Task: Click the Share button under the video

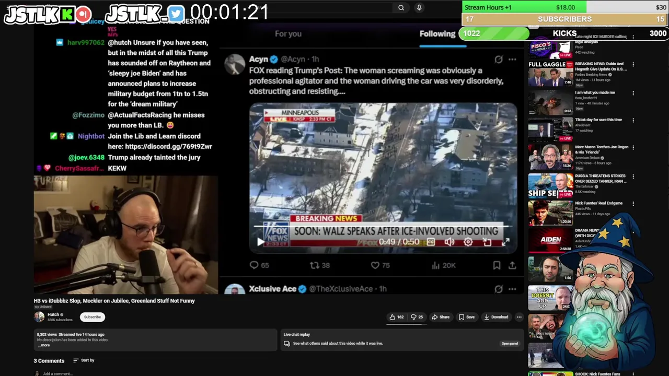Action: point(441,317)
